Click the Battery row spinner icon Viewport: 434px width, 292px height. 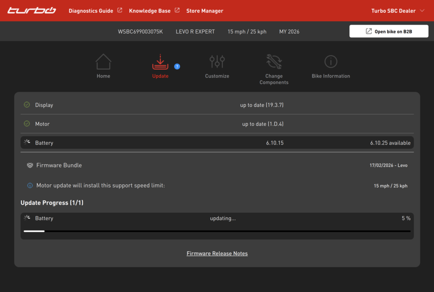[x=27, y=142]
